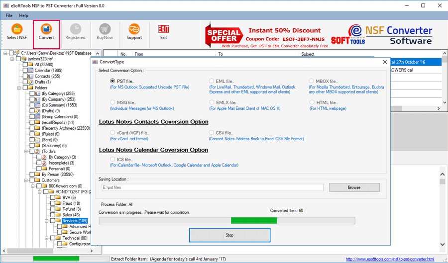448x263 pixels.
Task: Open the Support chat icon
Action: pyautogui.click(x=134, y=29)
